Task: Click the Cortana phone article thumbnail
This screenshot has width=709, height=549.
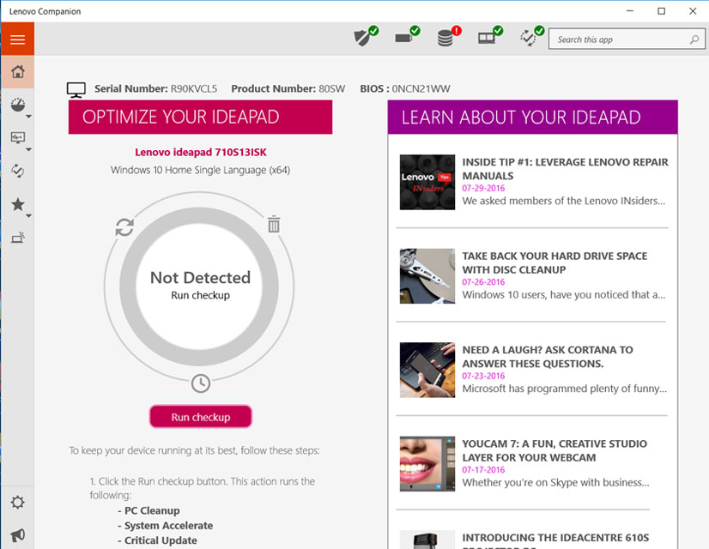Action: point(427,370)
